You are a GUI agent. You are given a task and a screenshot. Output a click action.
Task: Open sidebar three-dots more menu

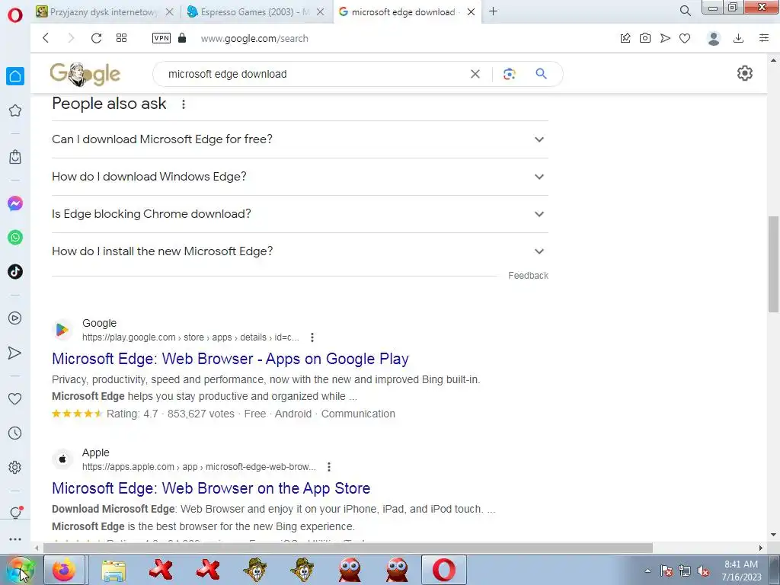pos(15,539)
